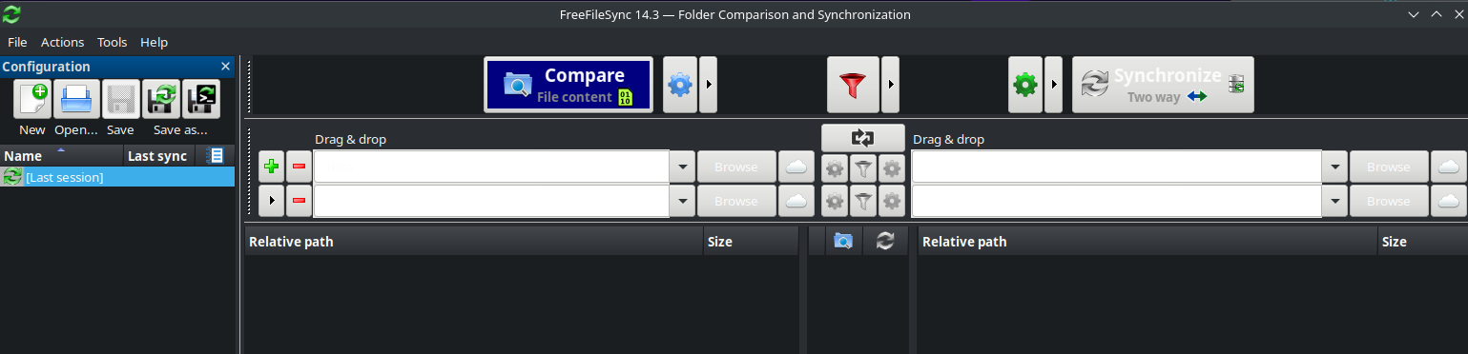Open the Help menu
The height and width of the screenshot is (354, 1468).
(x=154, y=42)
